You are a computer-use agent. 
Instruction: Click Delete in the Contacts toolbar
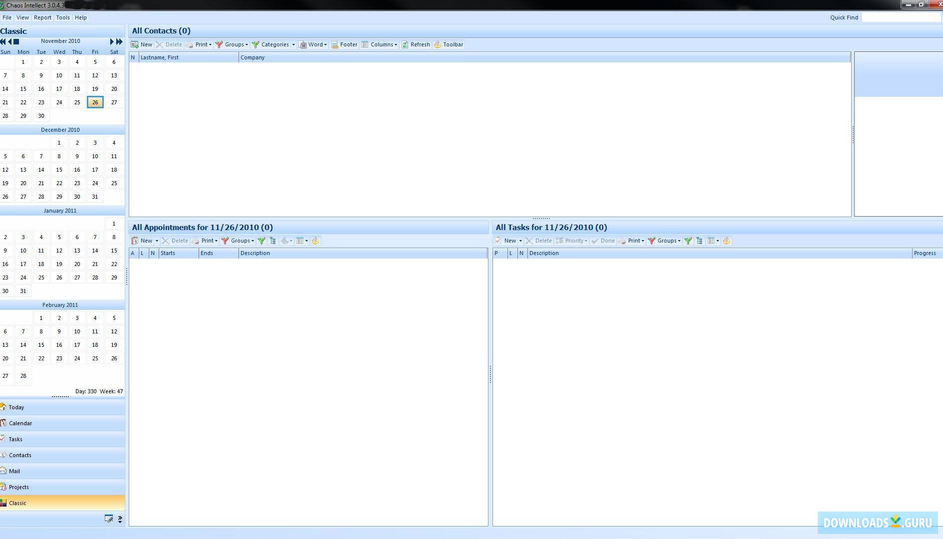click(x=169, y=44)
